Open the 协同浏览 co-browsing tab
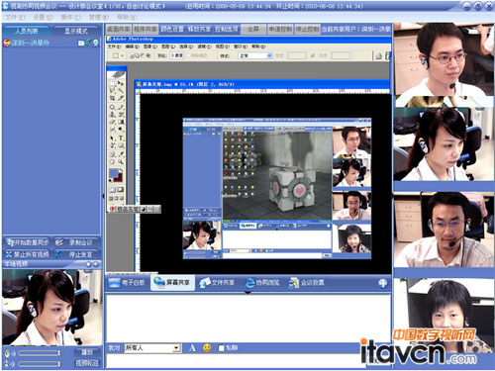Viewport: 495px width, 371px height. (262, 283)
